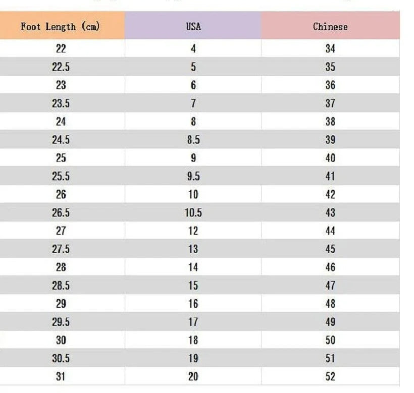Click Chinese size 34 cell

pos(330,49)
